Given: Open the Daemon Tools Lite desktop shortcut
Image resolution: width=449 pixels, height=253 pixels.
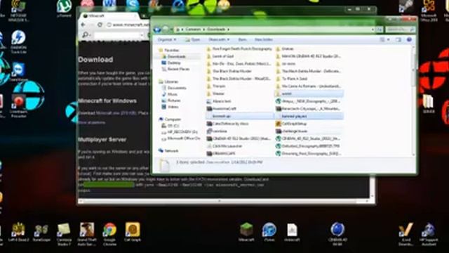Looking at the screenshot, I should click(x=18, y=42).
